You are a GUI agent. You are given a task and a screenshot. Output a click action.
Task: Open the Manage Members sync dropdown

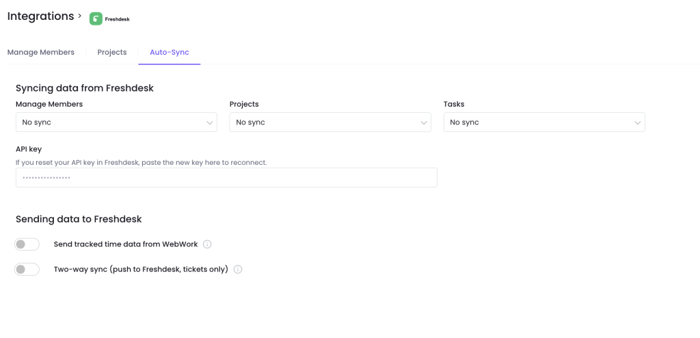point(116,122)
